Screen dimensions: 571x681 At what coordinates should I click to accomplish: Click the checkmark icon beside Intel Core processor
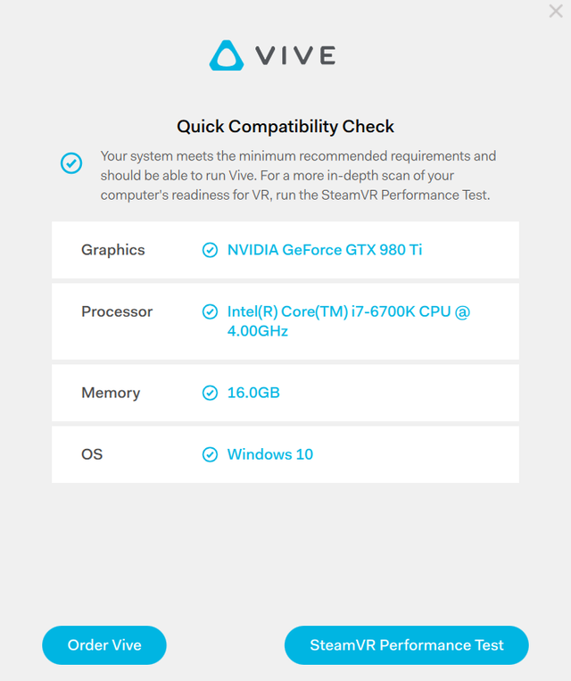(x=210, y=311)
